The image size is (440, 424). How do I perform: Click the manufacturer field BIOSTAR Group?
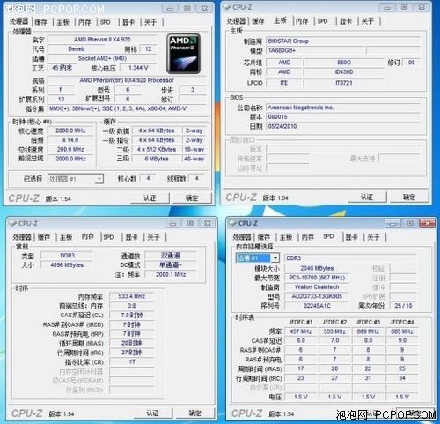343,41
